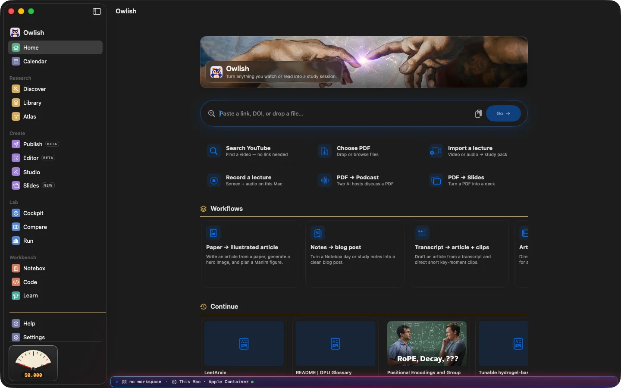Click the This Mac Apple Container status
621x388 pixels.
click(213, 382)
